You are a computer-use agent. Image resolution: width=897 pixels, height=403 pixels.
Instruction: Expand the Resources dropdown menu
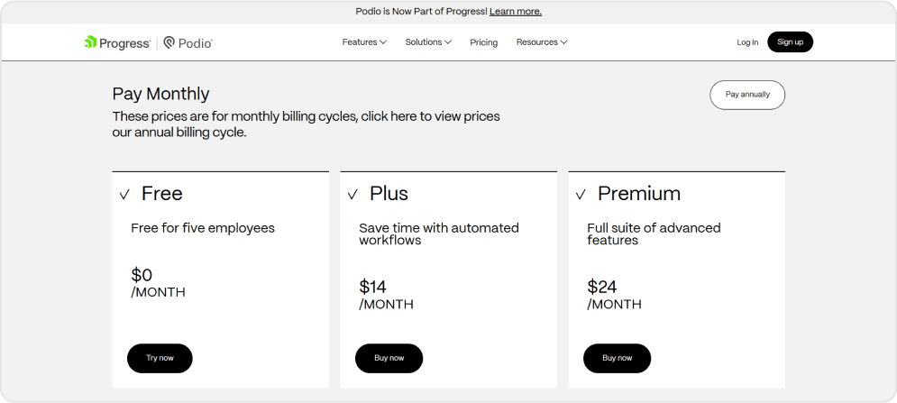click(541, 42)
